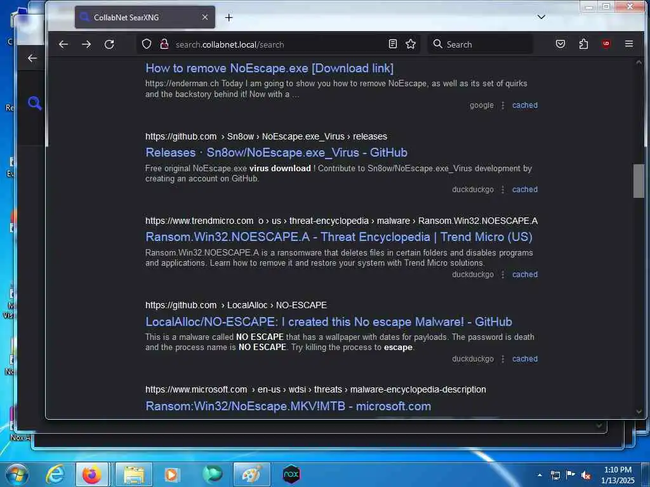650x487 pixels.
Task: Show hidden system tray icons
Action: click(x=540, y=475)
